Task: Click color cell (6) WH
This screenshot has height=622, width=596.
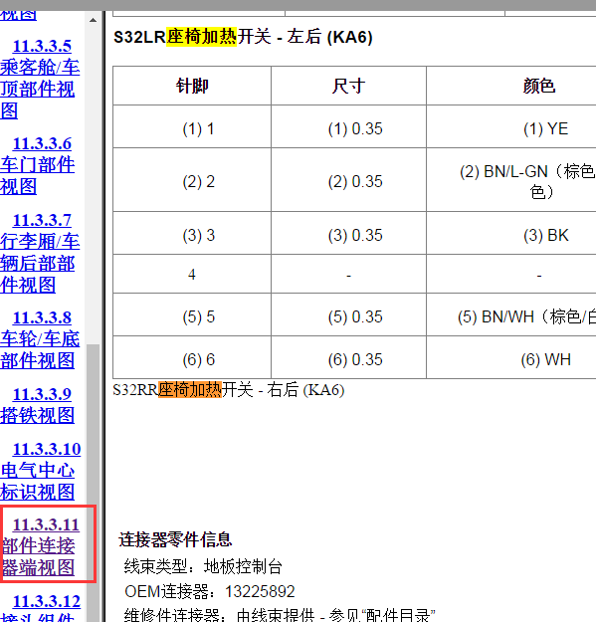Action: coord(511,358)
